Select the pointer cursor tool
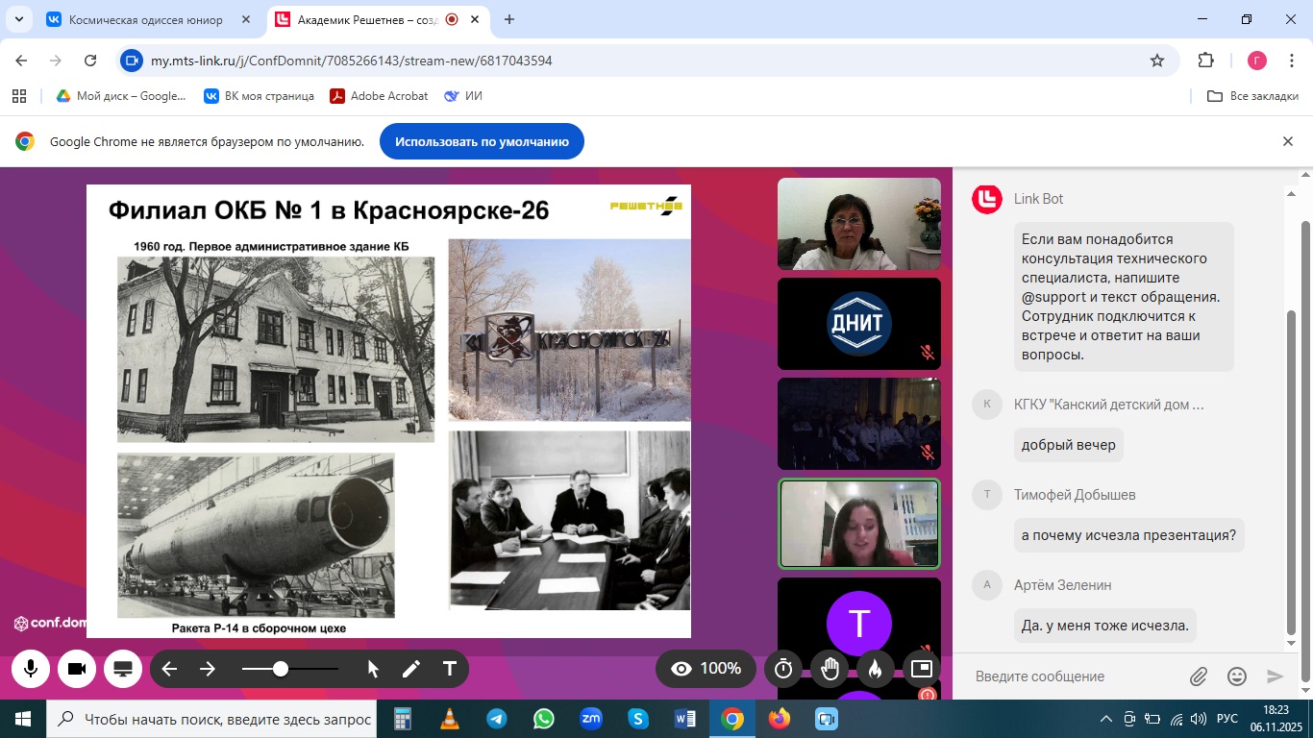Image resolution: width=1313 pixels, height=738 pixels. [x=374, y=669]
